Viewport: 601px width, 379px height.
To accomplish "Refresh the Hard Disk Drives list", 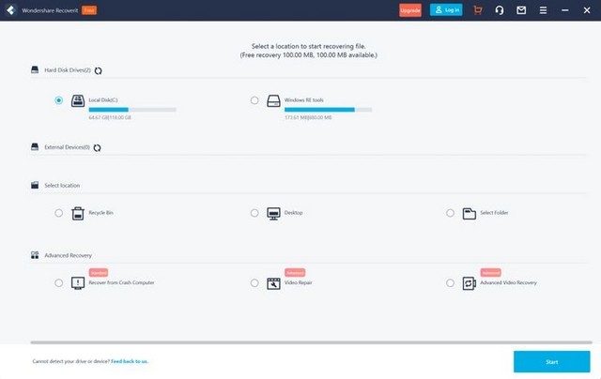I will [x=99, y=70].
